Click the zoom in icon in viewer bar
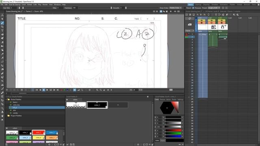This screenshot has height=146, width=260. (x=97, y=90)
